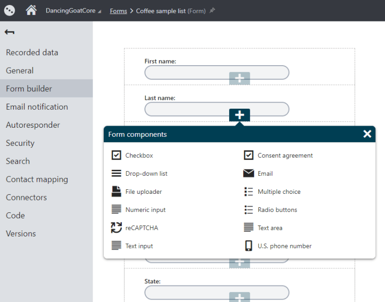Select the Multiple choice component icon

(x=249, y=191)
